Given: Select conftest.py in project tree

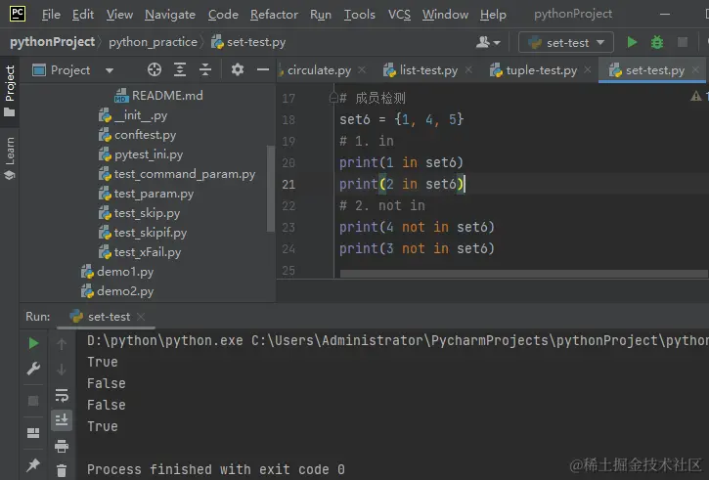Looking at the screenshot, I should [138, 135].
